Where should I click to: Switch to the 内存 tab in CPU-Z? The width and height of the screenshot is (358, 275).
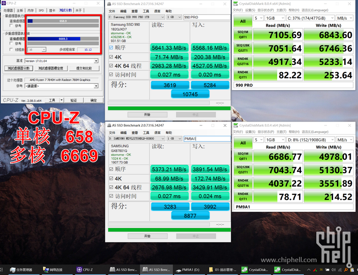[31, 10]
